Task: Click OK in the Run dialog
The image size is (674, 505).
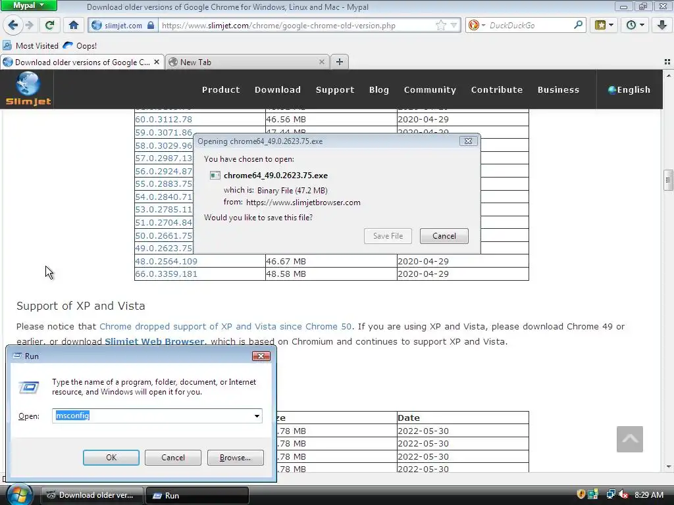Action: (111, 458)
